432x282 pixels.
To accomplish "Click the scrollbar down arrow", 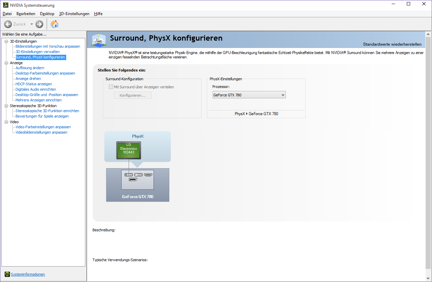I will (428, 278).
